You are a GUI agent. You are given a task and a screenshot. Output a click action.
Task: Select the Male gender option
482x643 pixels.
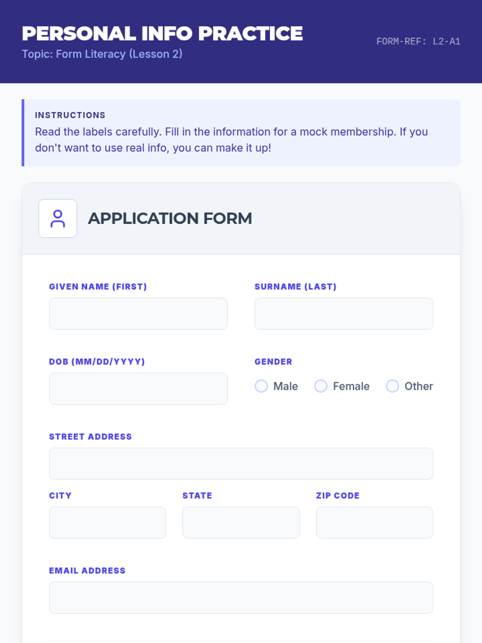tap(261, 386)
